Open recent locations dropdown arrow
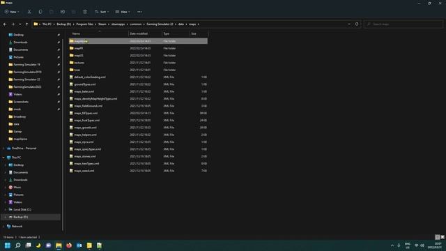Image resolution: width=446 pixels, height=251 pixels. pos(20,24)
